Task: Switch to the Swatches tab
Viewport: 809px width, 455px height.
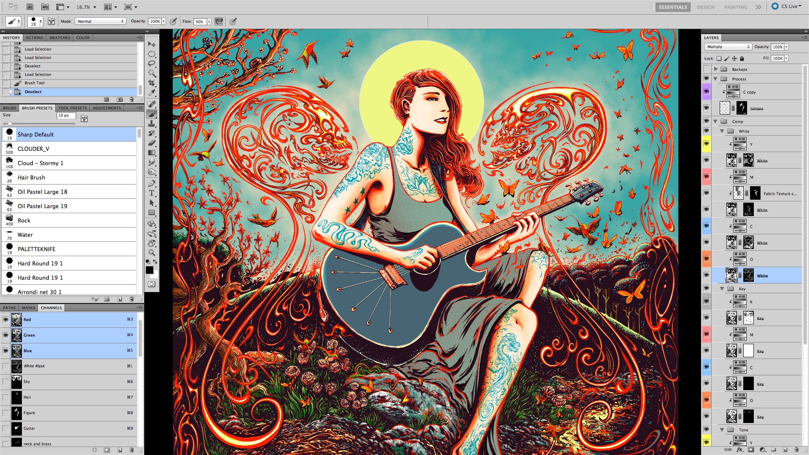Action: point(59,37)
